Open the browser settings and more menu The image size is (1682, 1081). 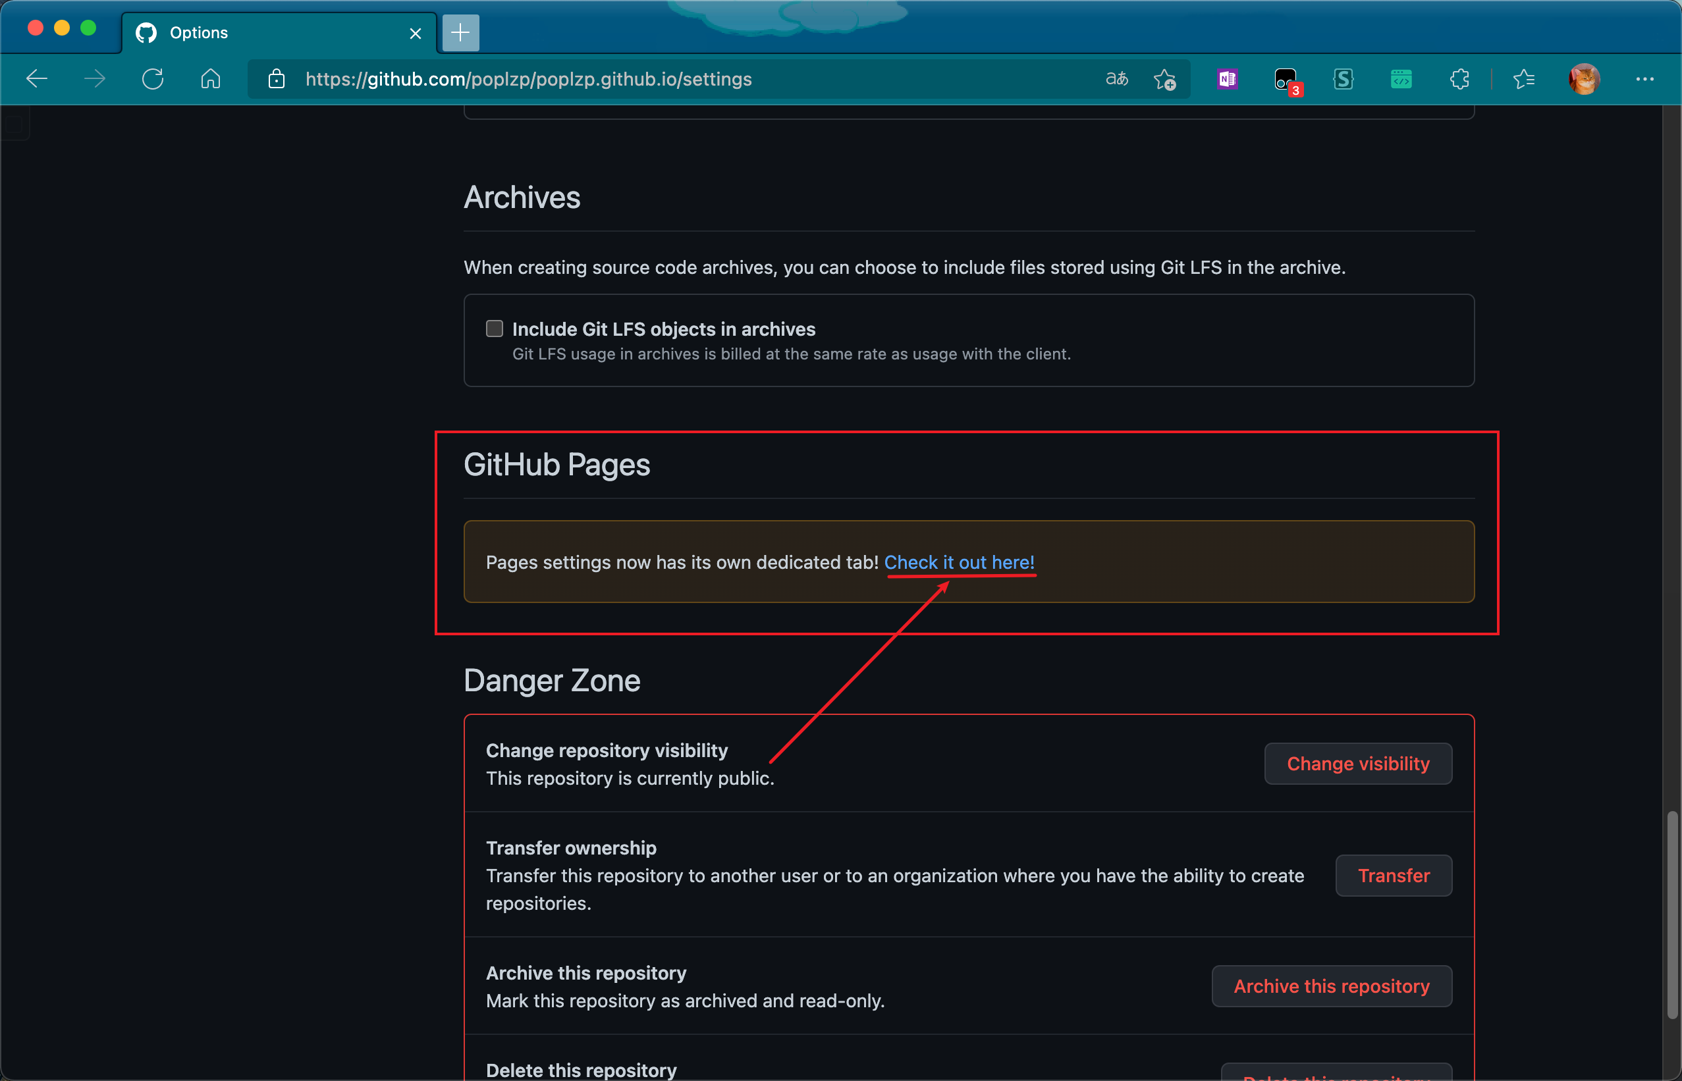coord(1645,78)
